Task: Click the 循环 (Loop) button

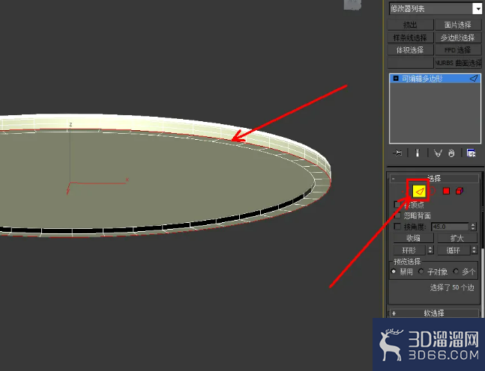Action: 454,250
